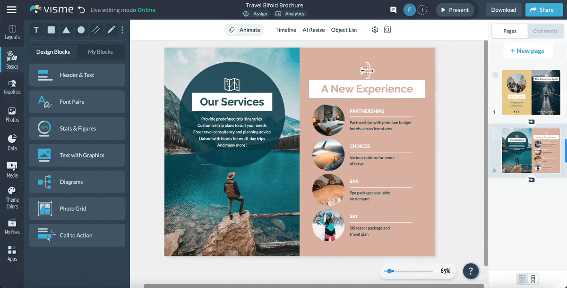Switch to the Comments tab
The height and width of the screenshot is (288, 567).
pyautogui.click(x=545, y=31)
